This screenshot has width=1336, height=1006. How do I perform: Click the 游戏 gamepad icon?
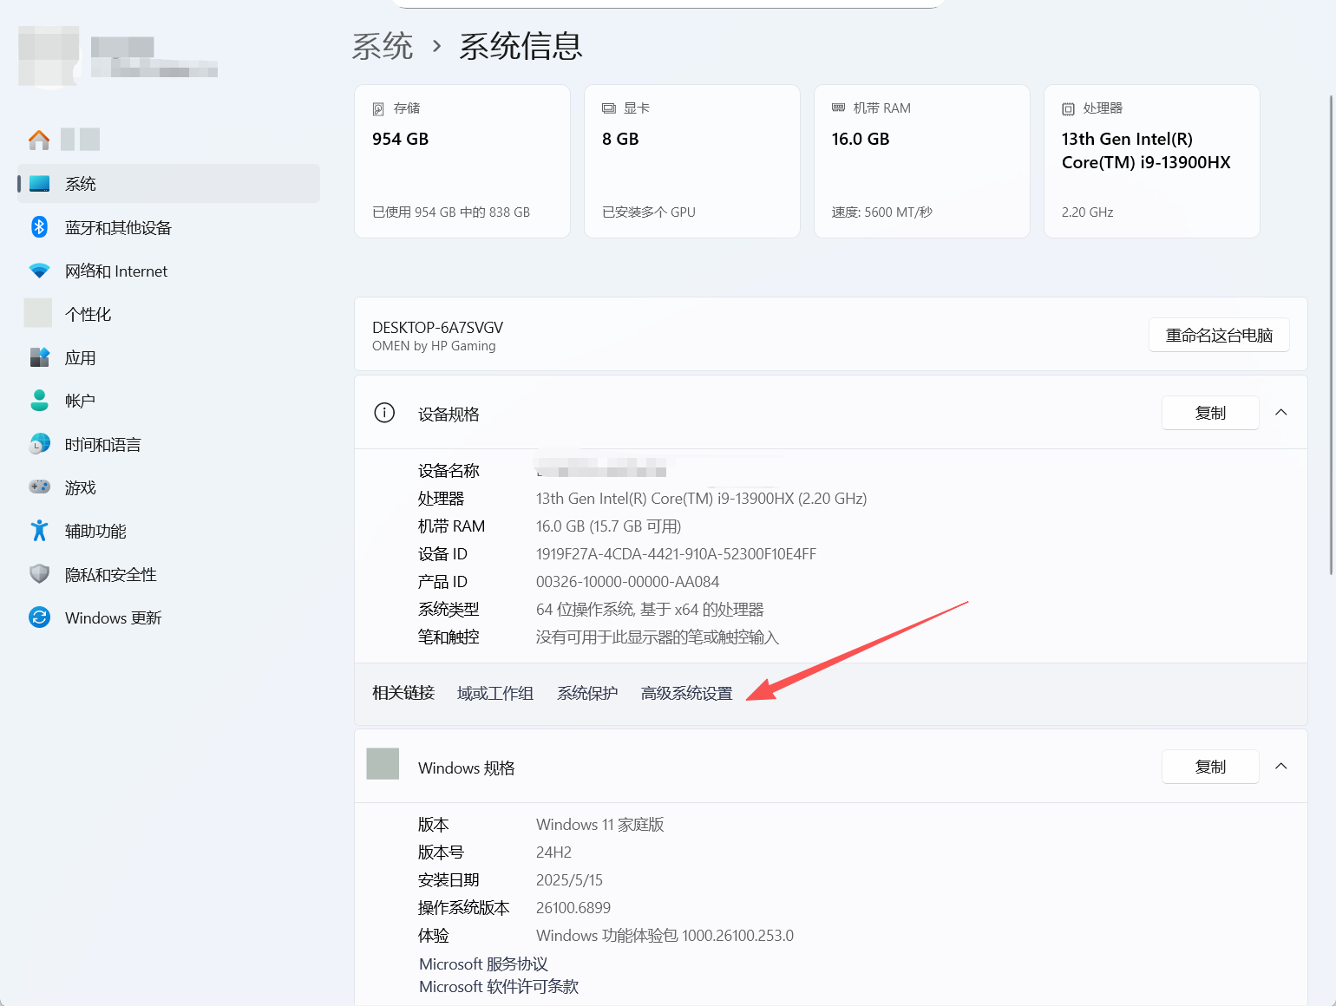39,487
